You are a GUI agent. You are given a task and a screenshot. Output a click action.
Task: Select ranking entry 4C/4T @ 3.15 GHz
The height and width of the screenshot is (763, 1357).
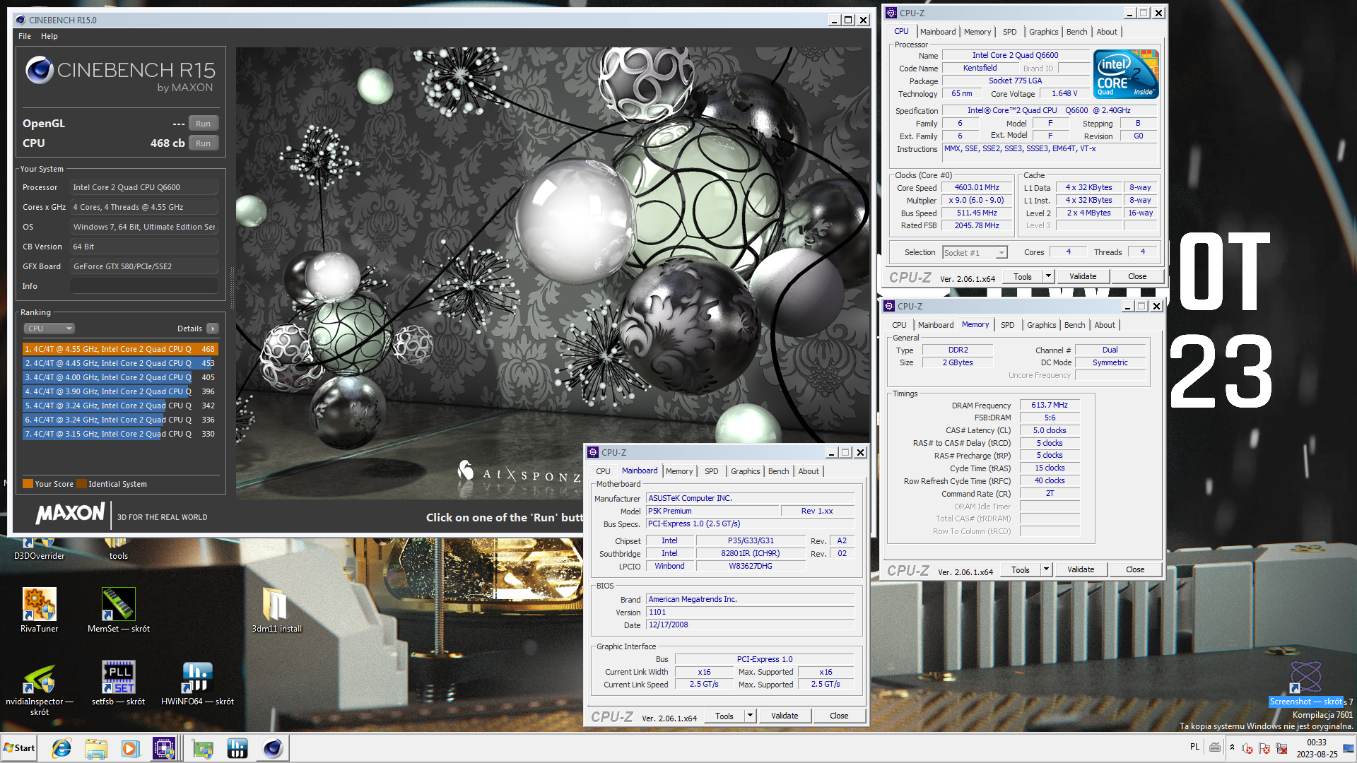(120, 434)
